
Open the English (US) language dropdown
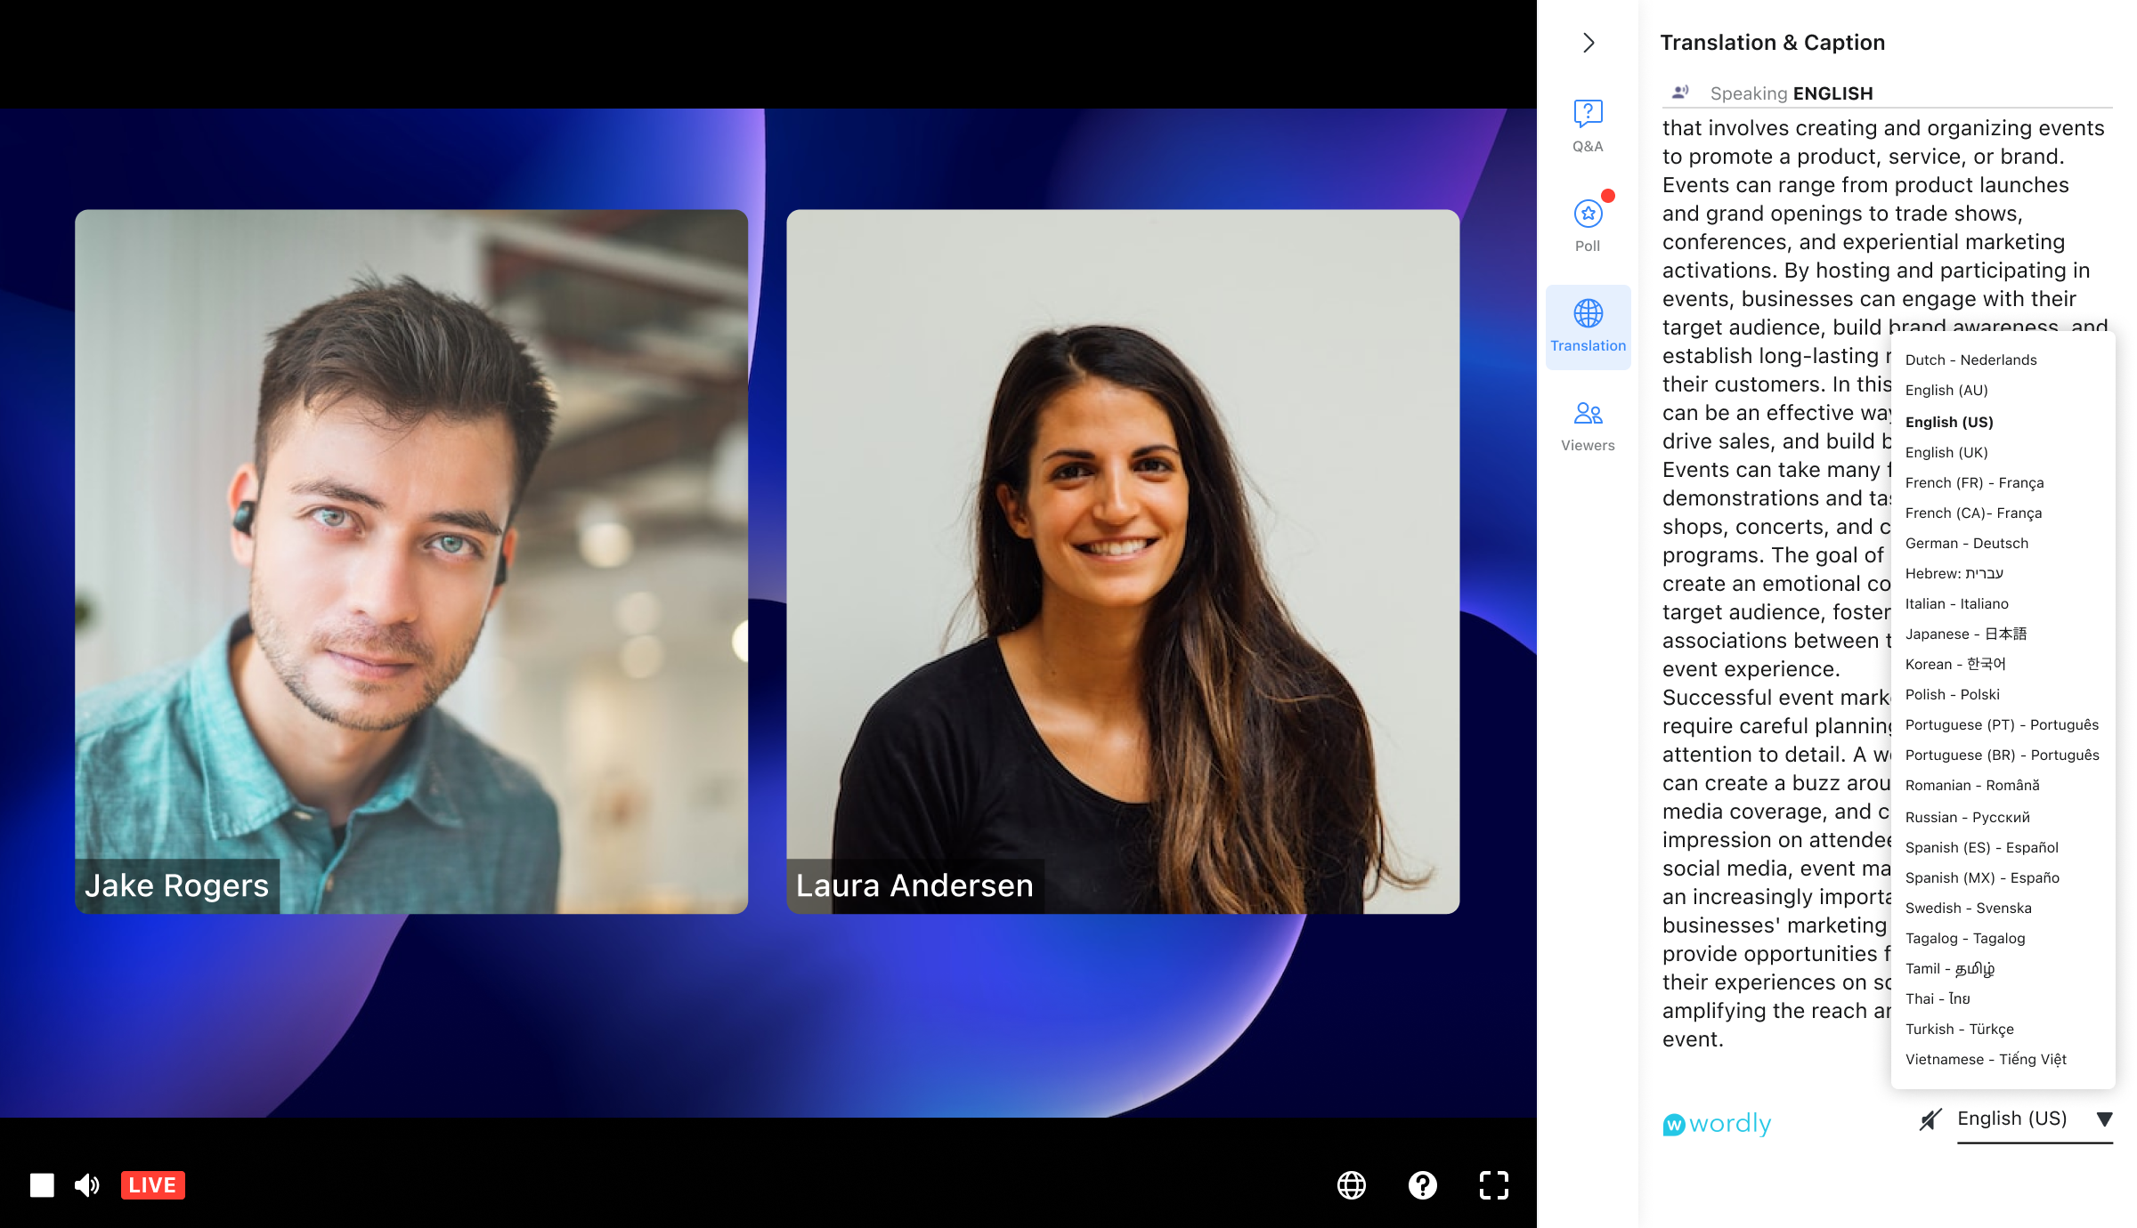tap(2035, 1119)
